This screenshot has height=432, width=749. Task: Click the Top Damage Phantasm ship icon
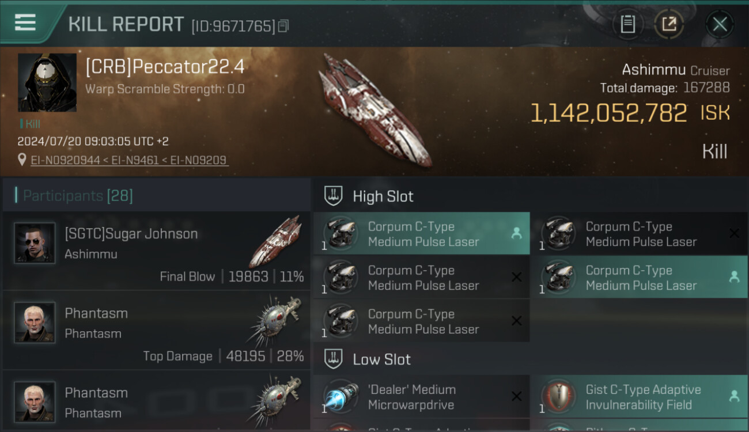(276, 320)
